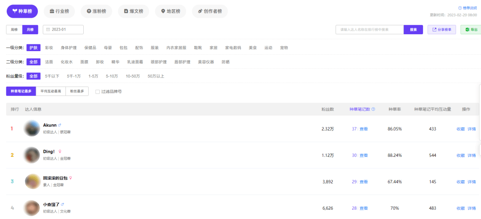Select 面膜 subcategory
This screenshot has width=481, height=219.
[x=84, y=62]
